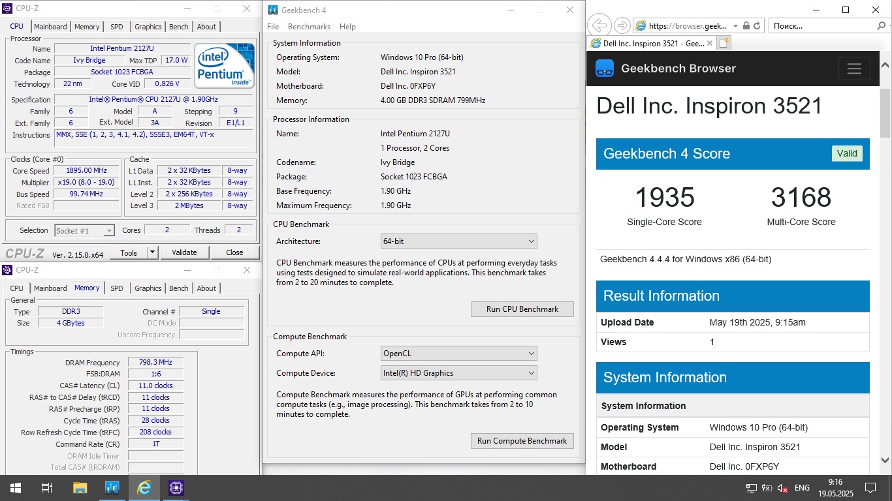
Task: Switch to SPD tab in upper CPU-Z
Action: click(x=116, y=27)
